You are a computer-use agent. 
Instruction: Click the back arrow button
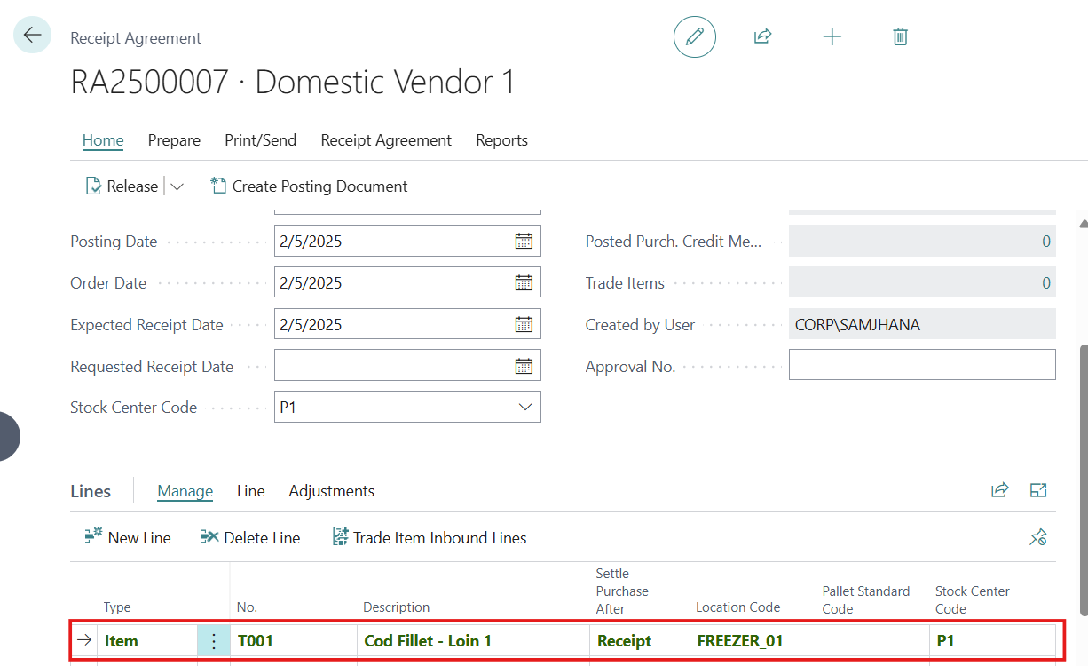click(x=33, y=36)
